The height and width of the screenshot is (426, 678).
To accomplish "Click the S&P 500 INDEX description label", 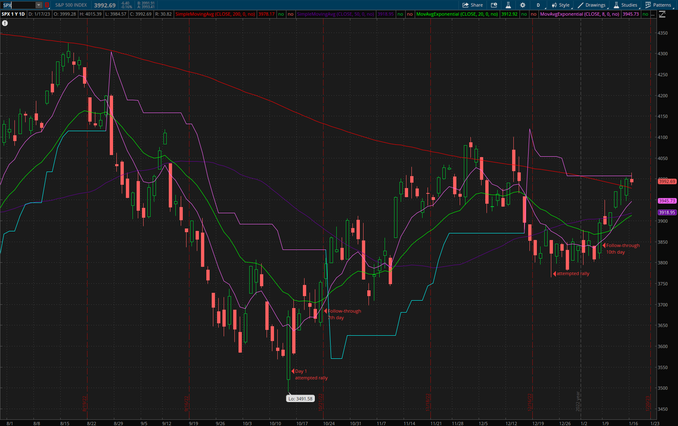I will point(71,5).
